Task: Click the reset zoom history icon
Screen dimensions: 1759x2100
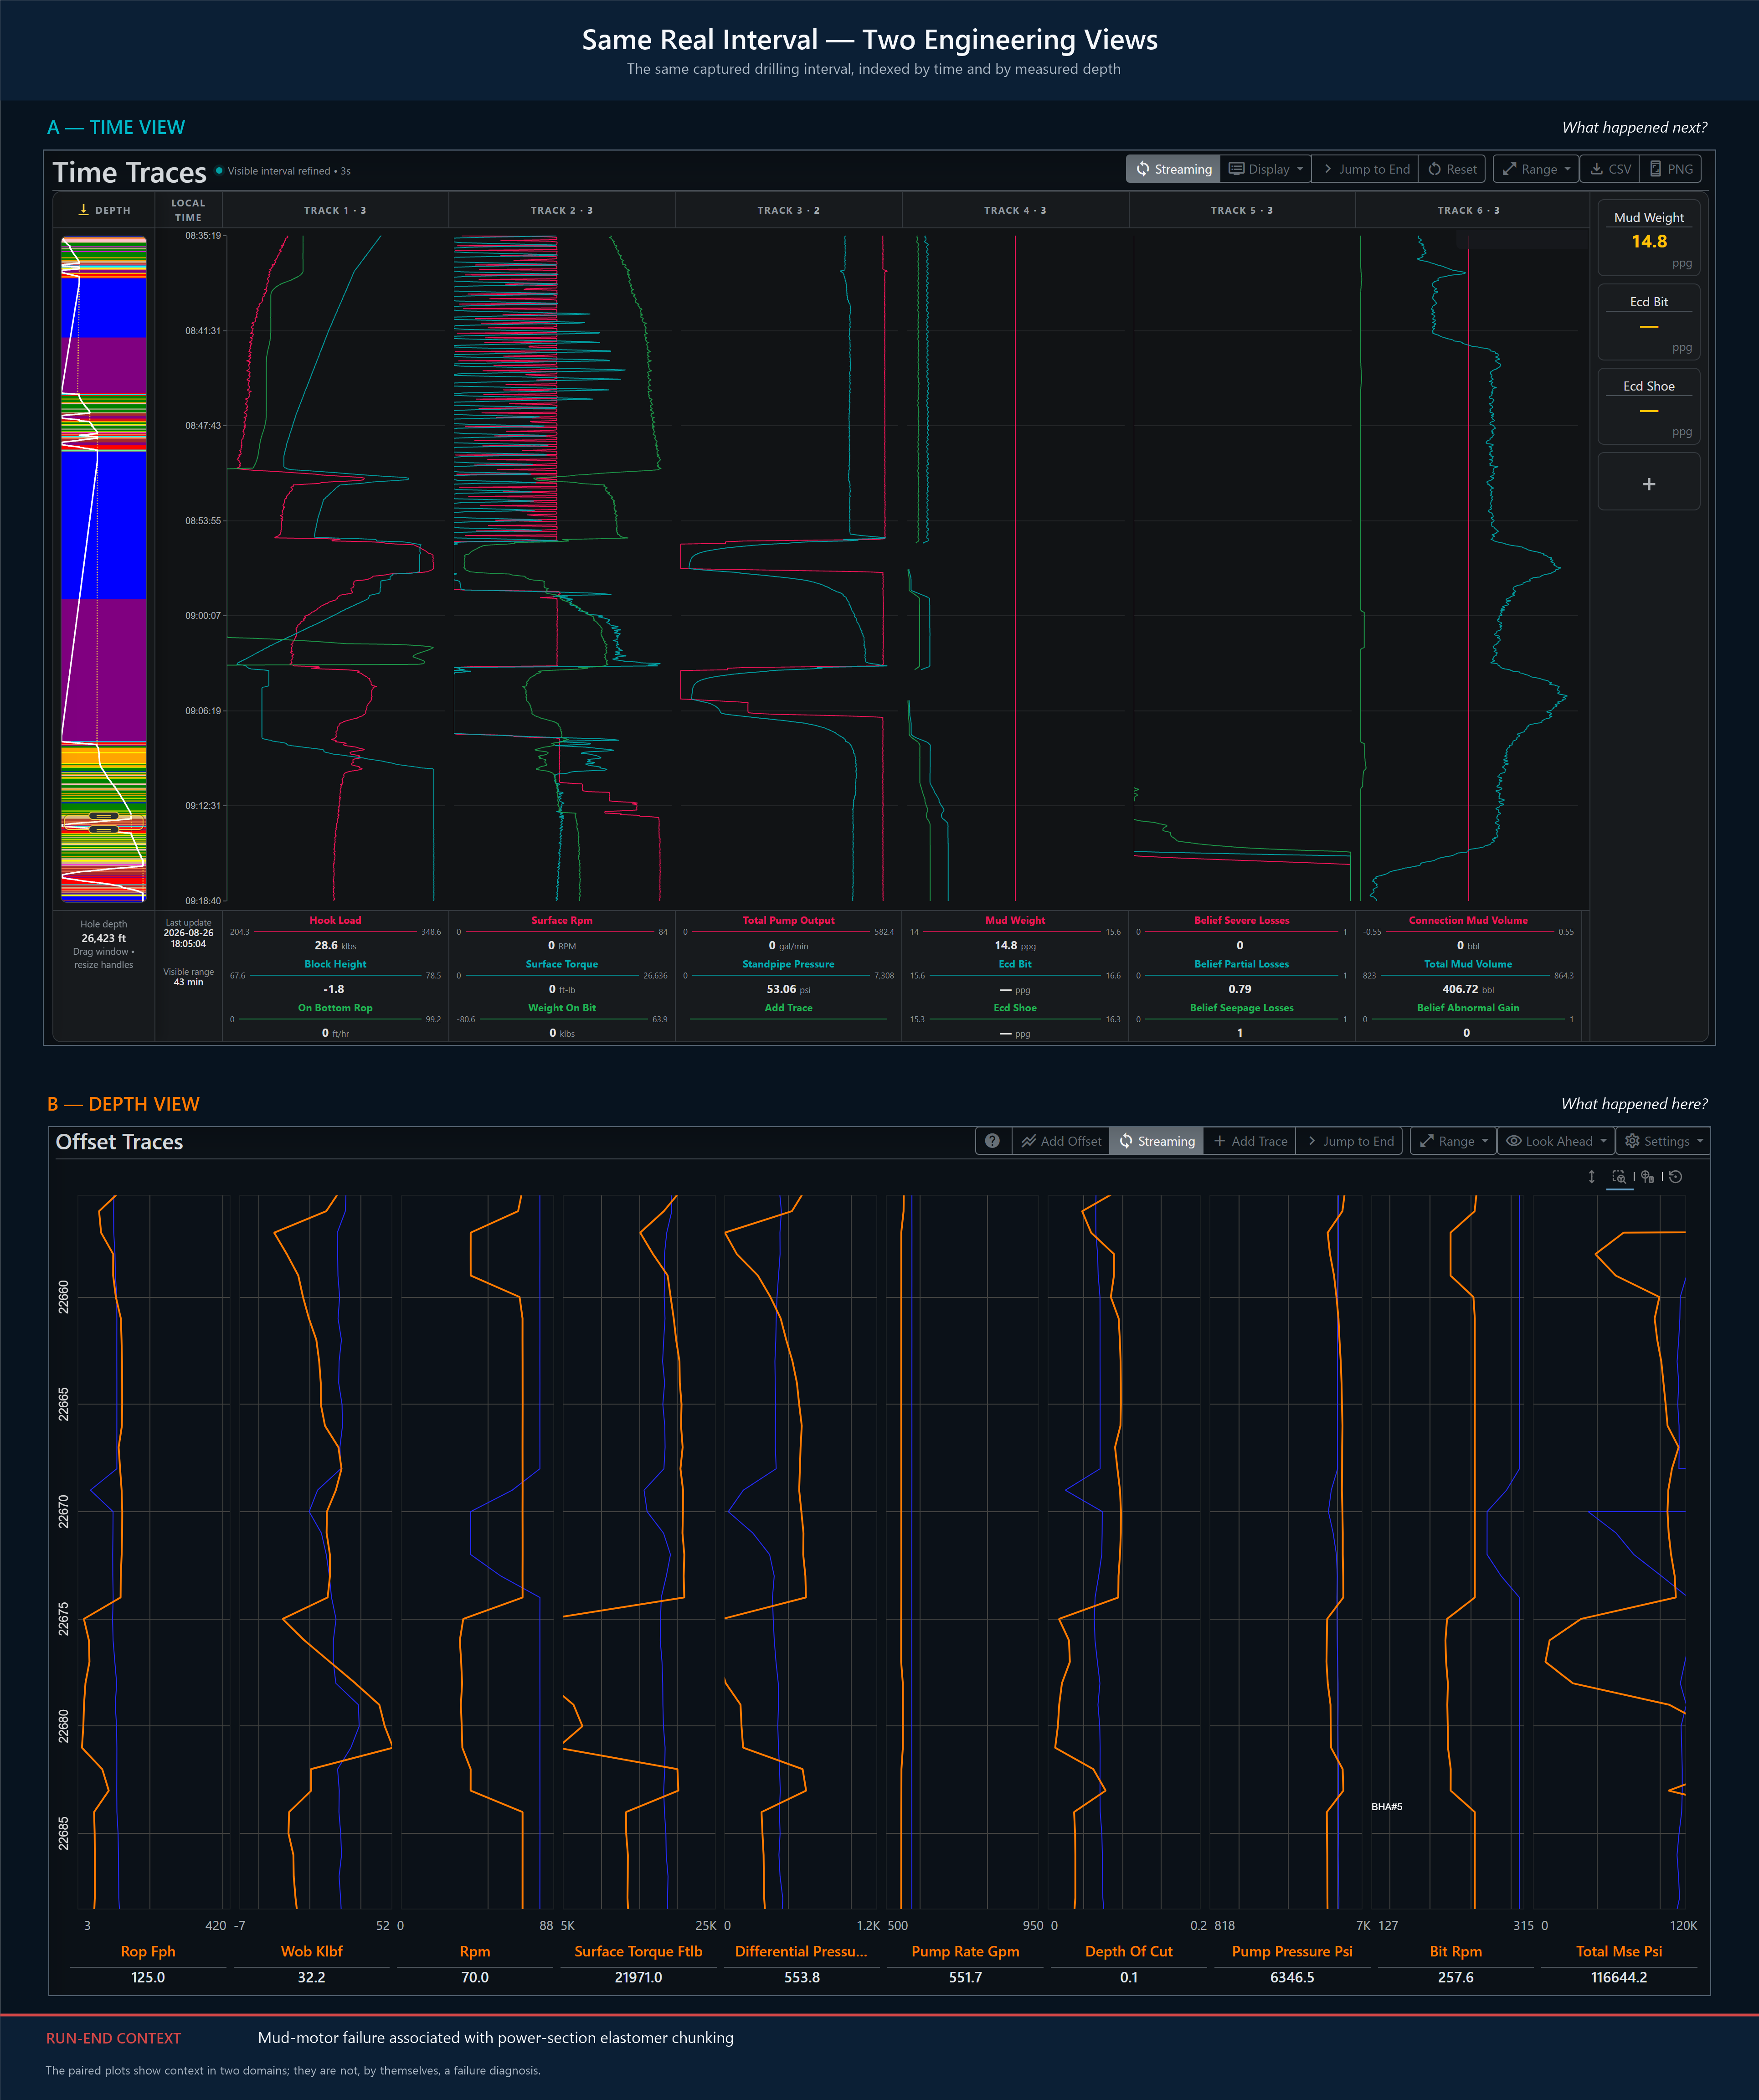Action: click(1676, 1177)
